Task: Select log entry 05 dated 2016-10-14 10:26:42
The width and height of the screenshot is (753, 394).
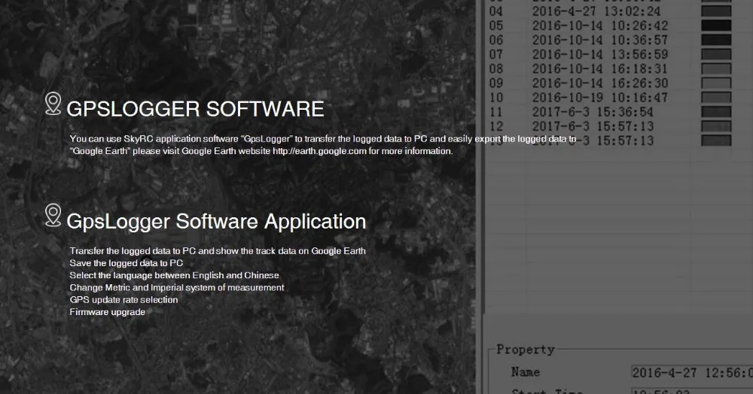Action: tap(610, 26)
